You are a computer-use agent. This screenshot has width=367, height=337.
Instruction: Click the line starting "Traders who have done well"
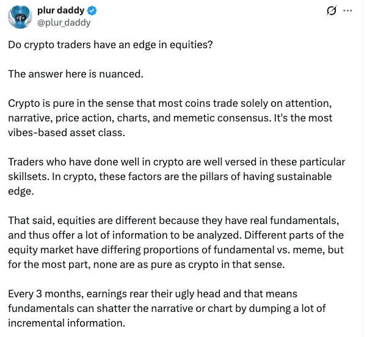click(x=176, y=162)
